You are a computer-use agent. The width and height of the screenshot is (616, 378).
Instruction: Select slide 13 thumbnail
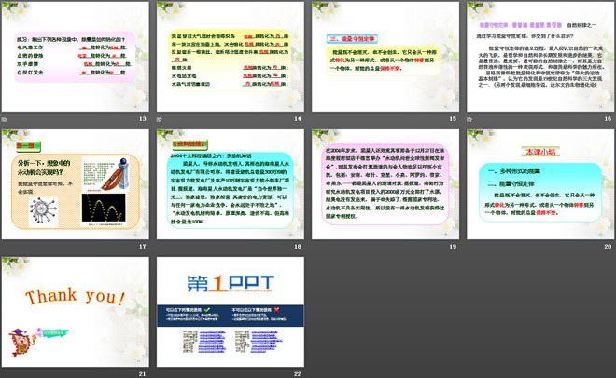click(x=77, y=56)
